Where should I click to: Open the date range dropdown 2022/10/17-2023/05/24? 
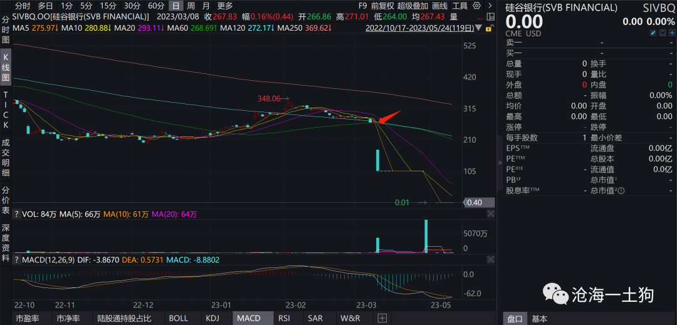click(x=424, y=28)
